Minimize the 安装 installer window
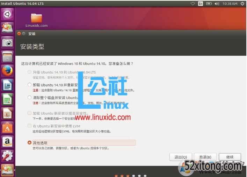247x177 pixels. click(x=24, y=33)
